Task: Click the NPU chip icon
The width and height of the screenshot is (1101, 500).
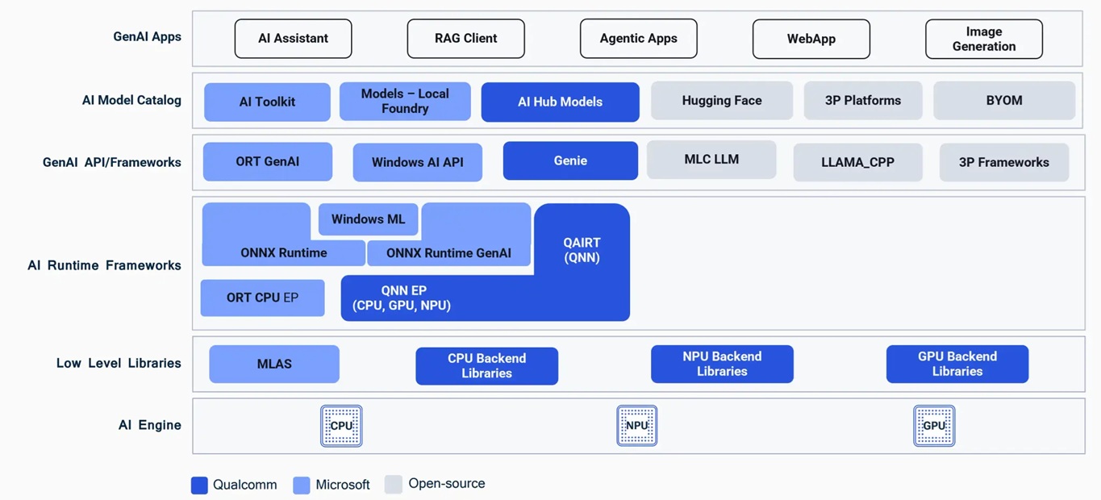Action: point(637,426)
